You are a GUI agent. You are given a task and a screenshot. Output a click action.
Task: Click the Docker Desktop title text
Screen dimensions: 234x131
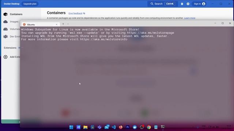[12, 4]
